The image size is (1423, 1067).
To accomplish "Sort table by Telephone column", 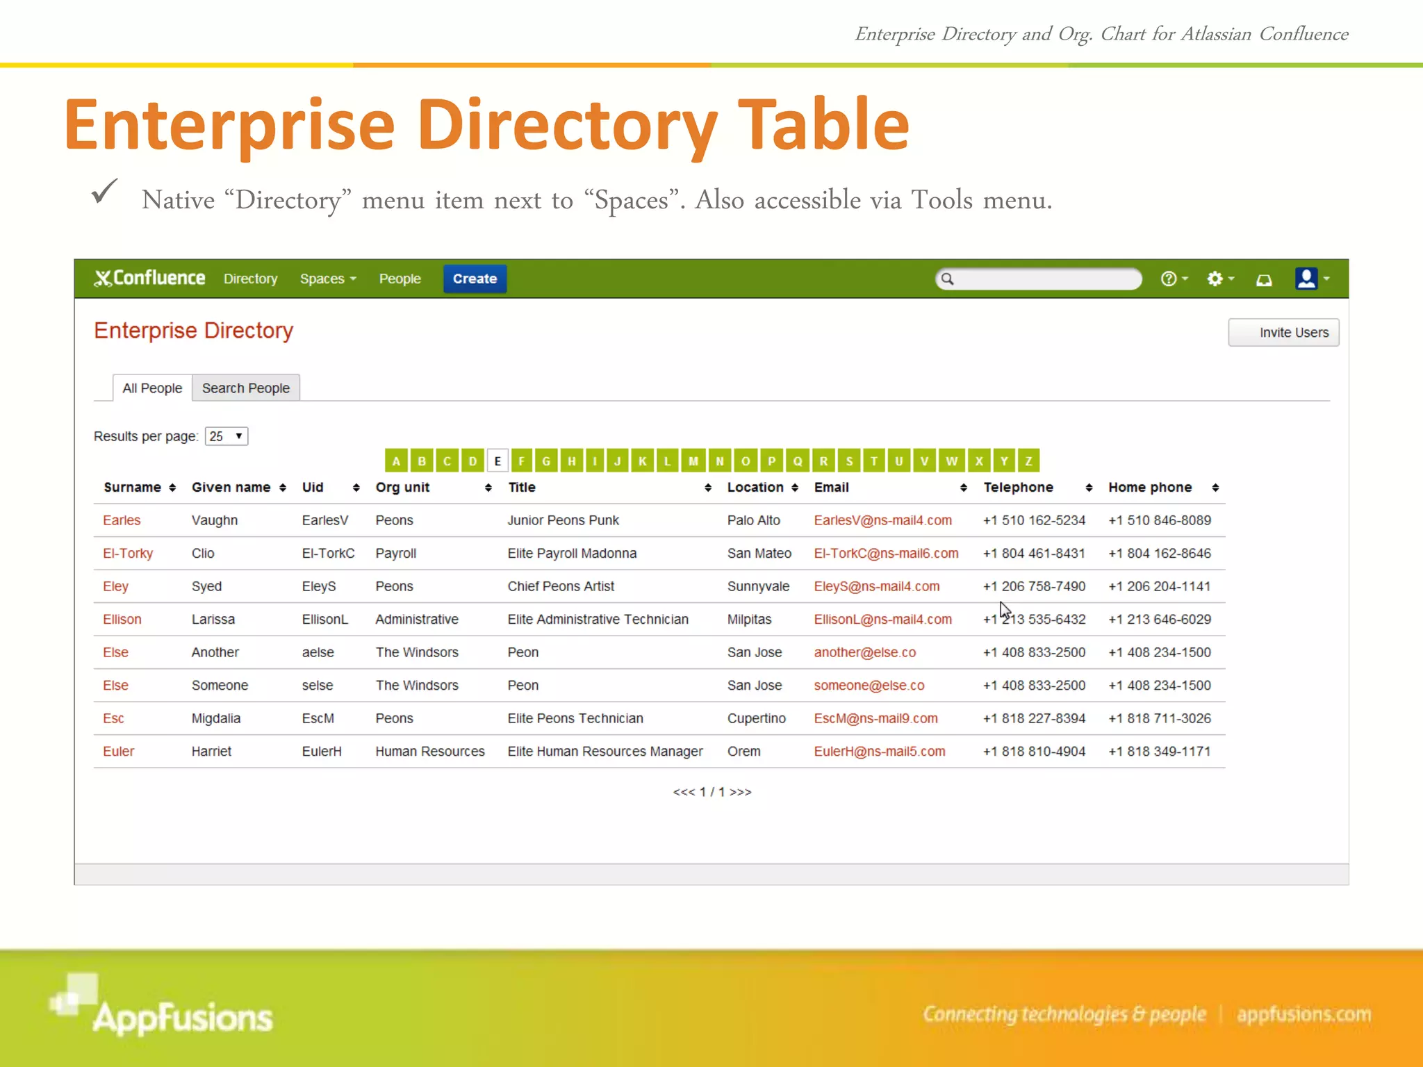I will click(1038, 488).
